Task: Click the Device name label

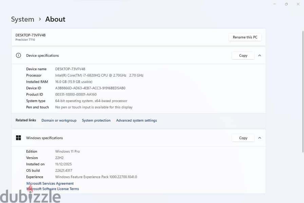Action: pyautogui.click(x=36, y=69)
